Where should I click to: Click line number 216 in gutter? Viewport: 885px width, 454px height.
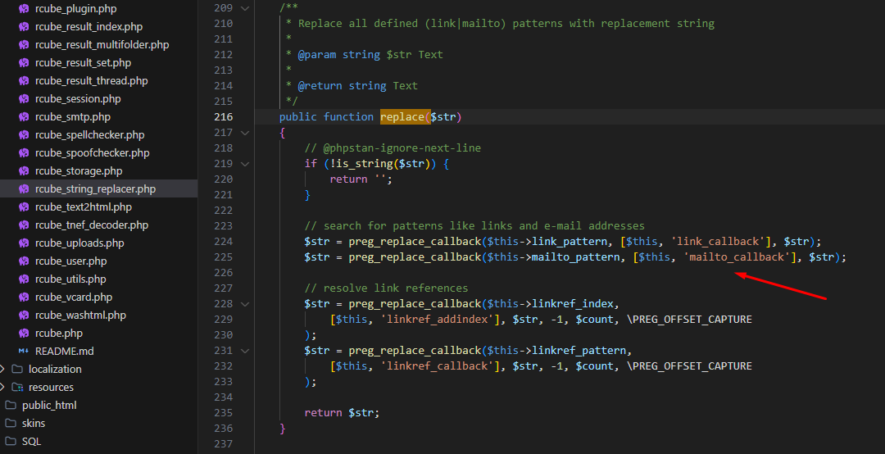point(224,117)
